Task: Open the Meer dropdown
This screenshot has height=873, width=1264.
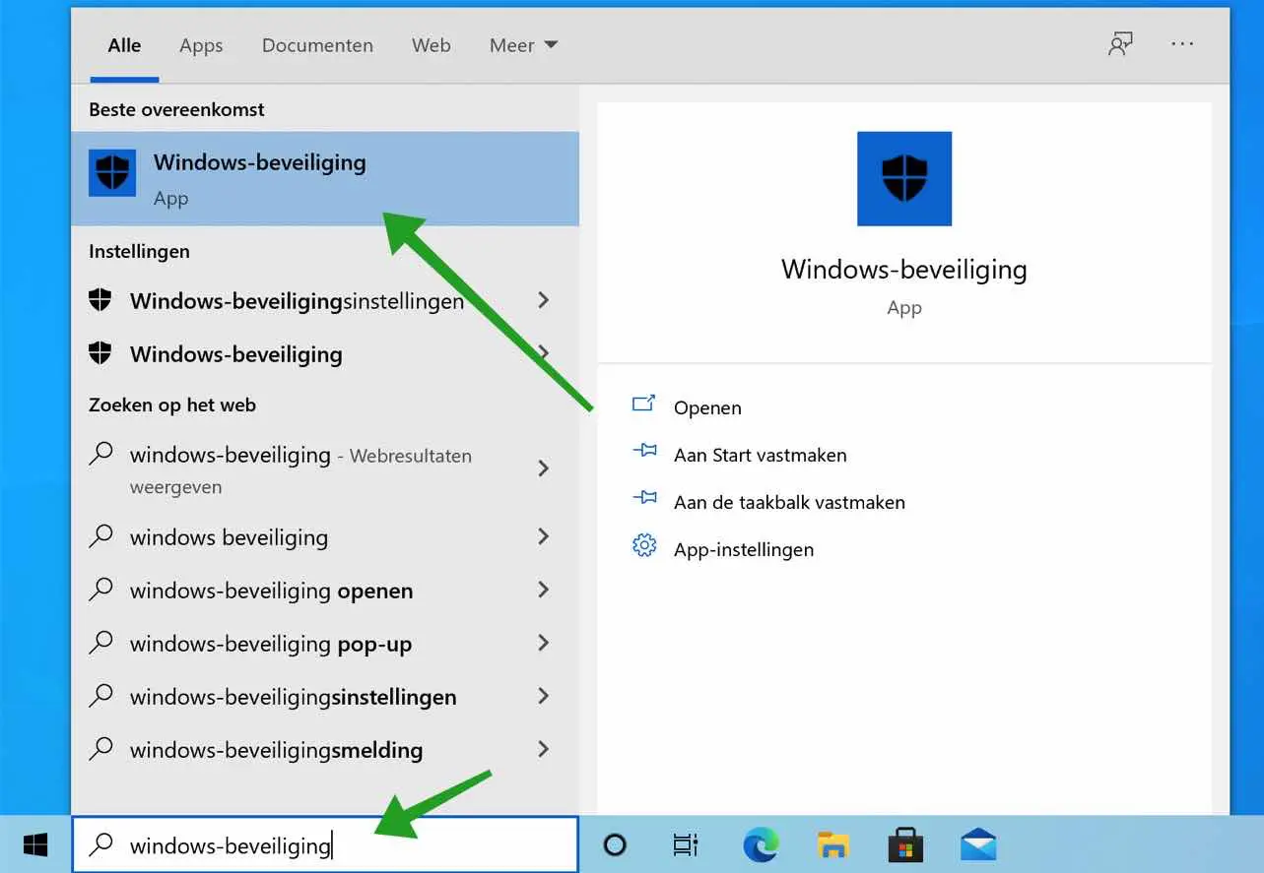Action: click(x=524, y=45)
